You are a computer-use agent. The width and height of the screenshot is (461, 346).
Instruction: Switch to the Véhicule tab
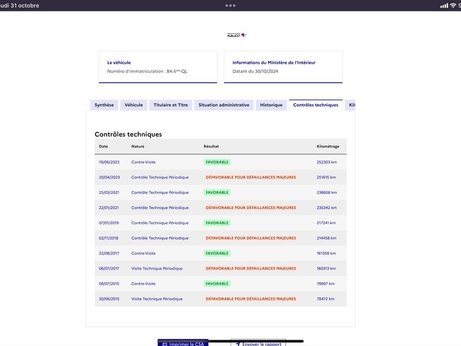[134, 105]
